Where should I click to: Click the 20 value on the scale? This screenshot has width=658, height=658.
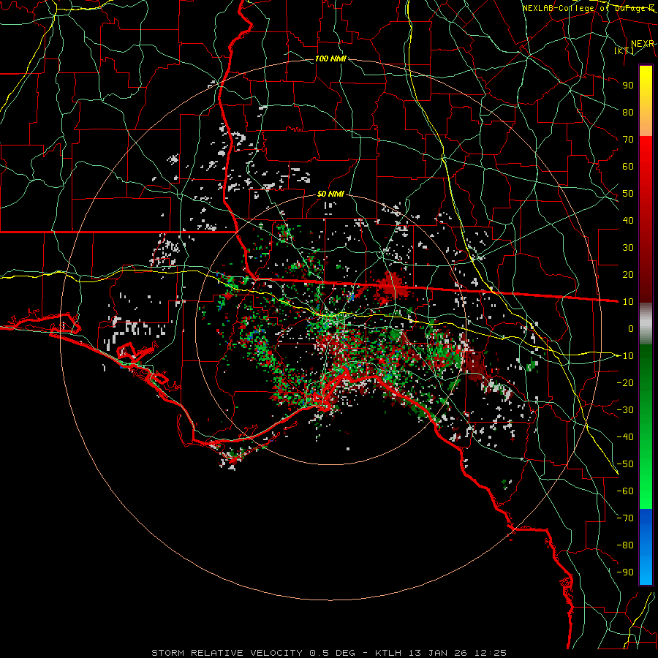(x=628, y=274)
